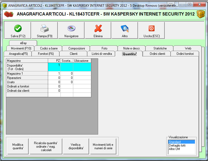This screenshot has width=208, height=161.
Task: Click Ricalcola quantita' ordinate / mag. calcolati
Action: pos(46,146)
